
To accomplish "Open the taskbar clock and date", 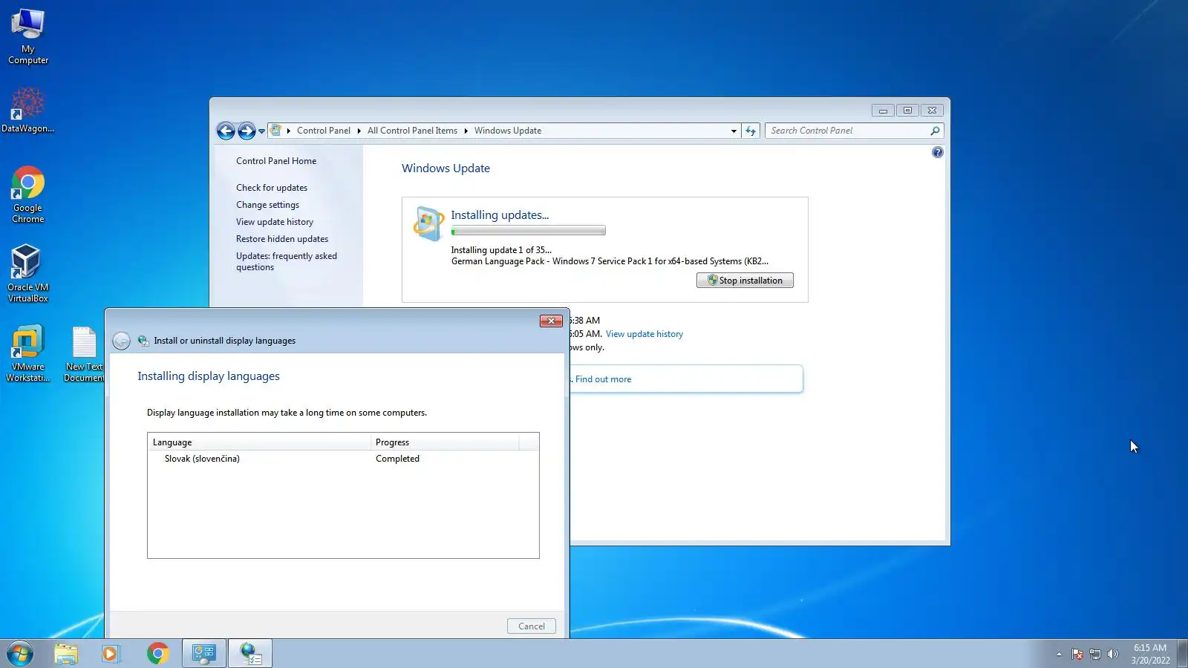I will [x=1150, y=654].
